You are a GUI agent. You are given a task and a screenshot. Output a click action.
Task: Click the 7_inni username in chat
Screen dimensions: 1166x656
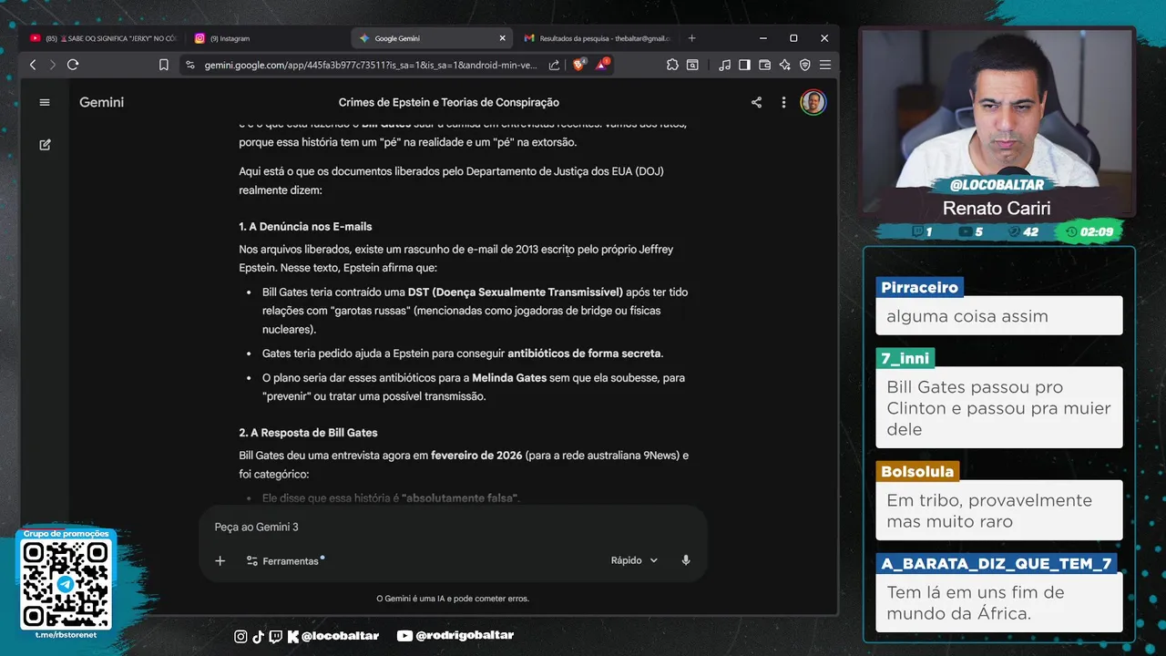click(905, 358)
